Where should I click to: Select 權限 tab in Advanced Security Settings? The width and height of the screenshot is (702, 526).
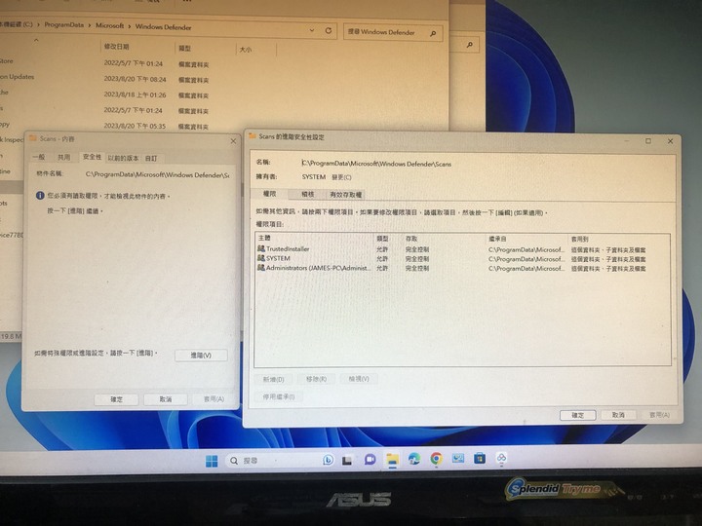click(x=269, y=193)
